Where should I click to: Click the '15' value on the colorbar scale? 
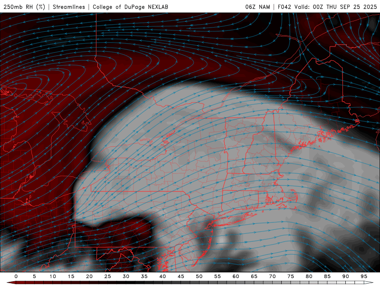71,276
